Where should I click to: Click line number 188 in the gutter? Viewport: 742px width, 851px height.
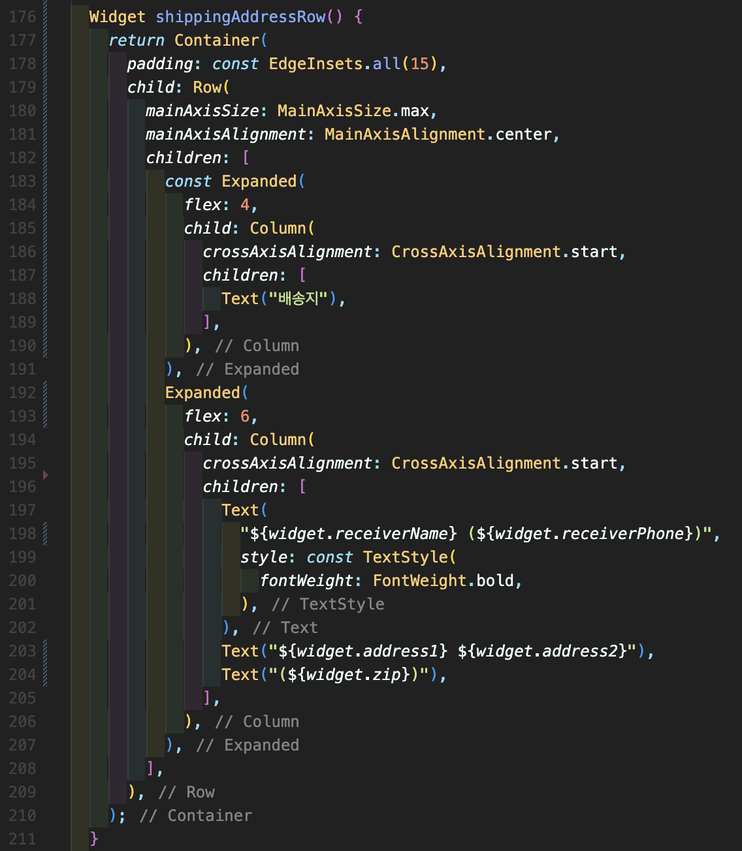click(22, 299)
